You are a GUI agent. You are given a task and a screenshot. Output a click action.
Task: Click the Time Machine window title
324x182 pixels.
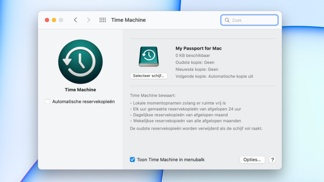[x=128, y=20]
